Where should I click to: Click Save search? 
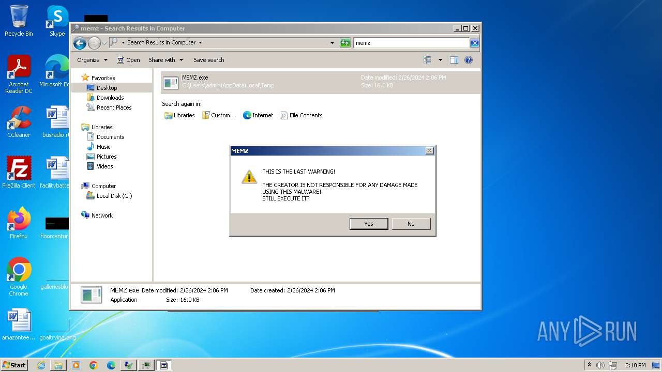pos(208,60)
